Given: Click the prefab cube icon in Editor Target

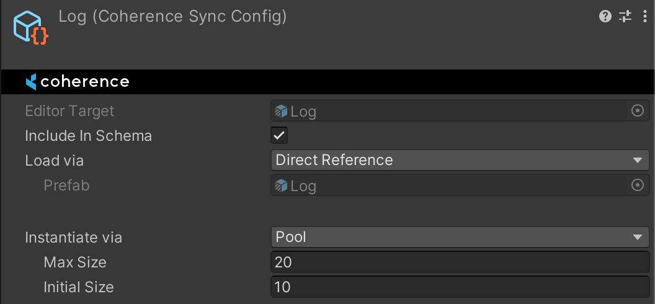Looking at the screenshot, I should tap(282, 112).
